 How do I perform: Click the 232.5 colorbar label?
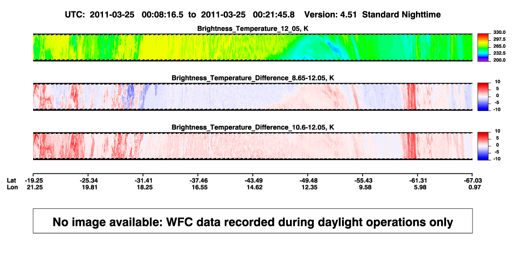(x=500, y=53)
